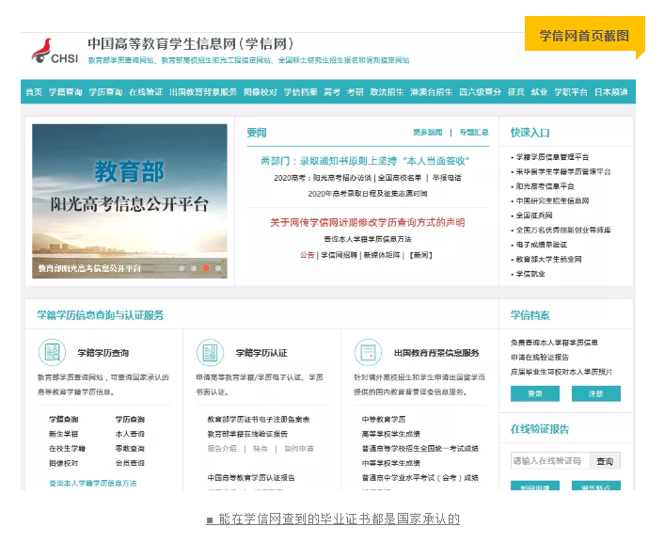Open 会员查询 link
664x543 pixels.
coord(130,463)
